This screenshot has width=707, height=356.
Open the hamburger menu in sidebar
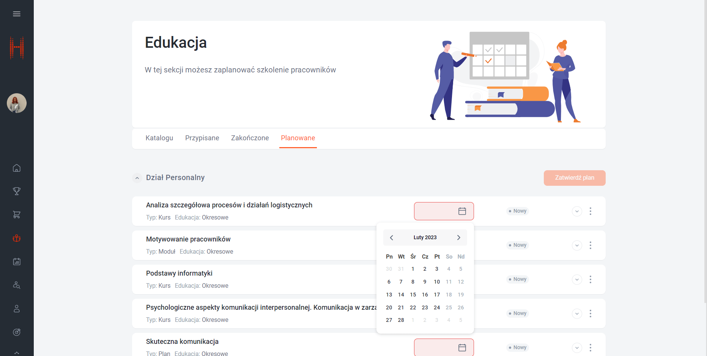17,14
